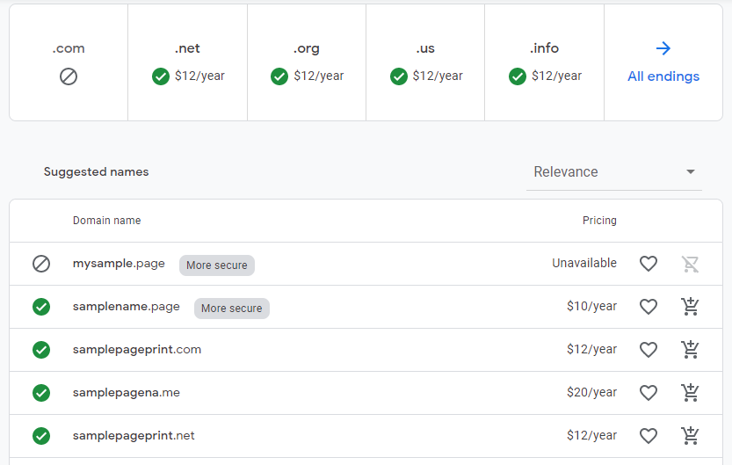Click the samplepageprint.net domain name

(x=134, y=436)
